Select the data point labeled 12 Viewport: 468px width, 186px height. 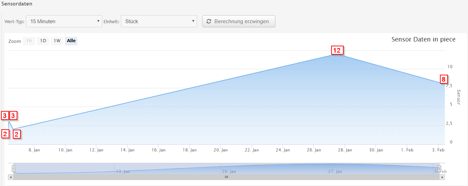[337, 50]
